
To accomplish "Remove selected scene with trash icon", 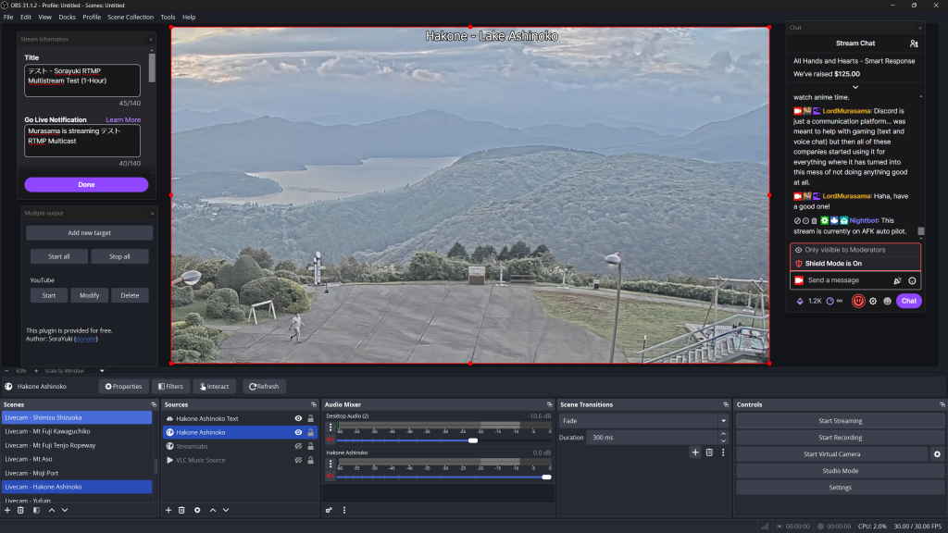I will 20,510.
